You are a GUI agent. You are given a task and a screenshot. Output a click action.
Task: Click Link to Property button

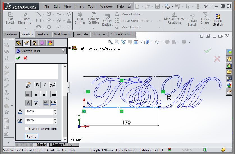pyautogui.click(x=28, y=85)
